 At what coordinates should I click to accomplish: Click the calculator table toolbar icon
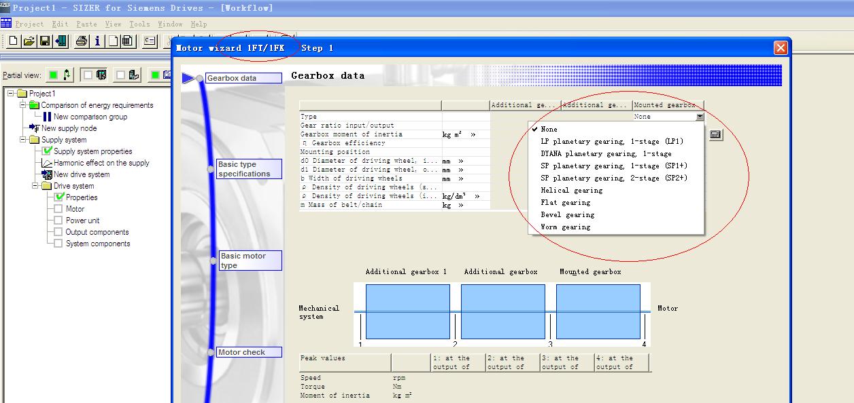coord(127,41)
